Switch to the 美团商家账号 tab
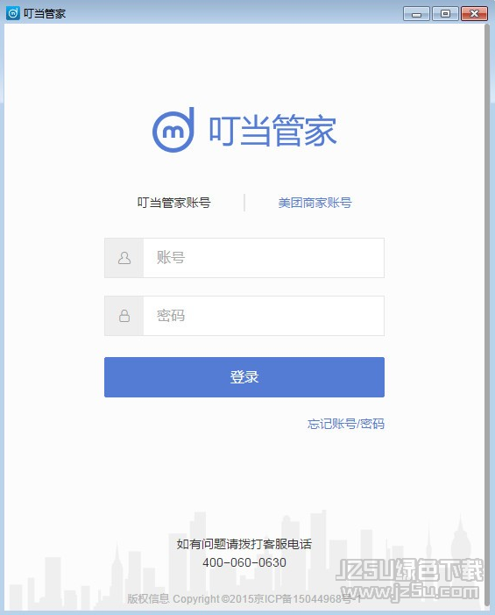This screenshot has height=615, width=495. (x=315, y=203)
